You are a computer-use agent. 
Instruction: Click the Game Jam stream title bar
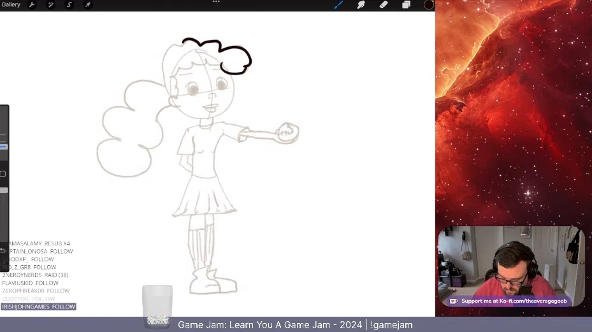click(295, 325)
